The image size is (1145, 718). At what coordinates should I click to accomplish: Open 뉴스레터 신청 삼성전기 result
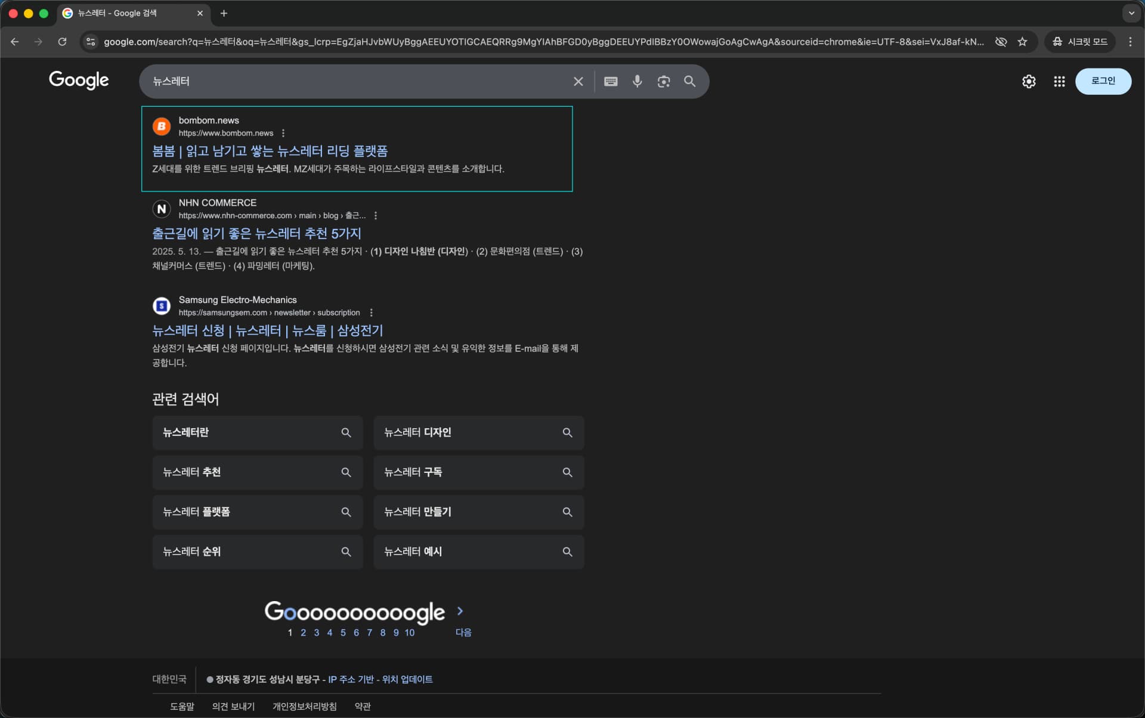coord(267,330)
